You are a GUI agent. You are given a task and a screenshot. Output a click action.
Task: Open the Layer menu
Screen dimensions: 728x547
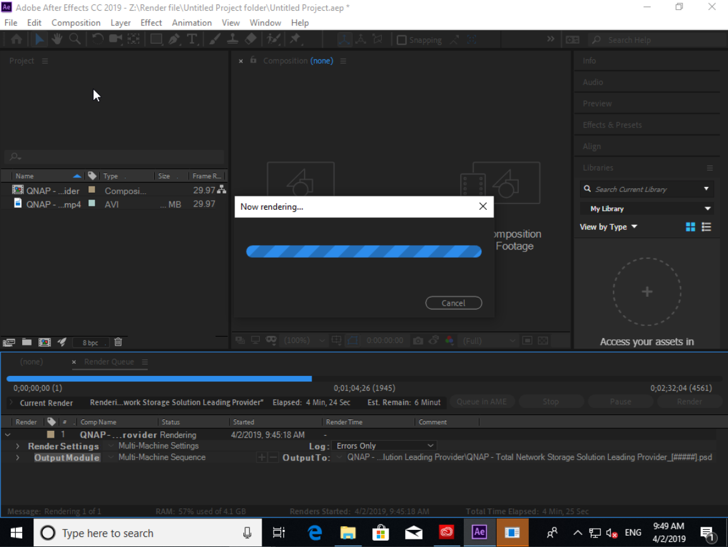(x=120, y=23)
